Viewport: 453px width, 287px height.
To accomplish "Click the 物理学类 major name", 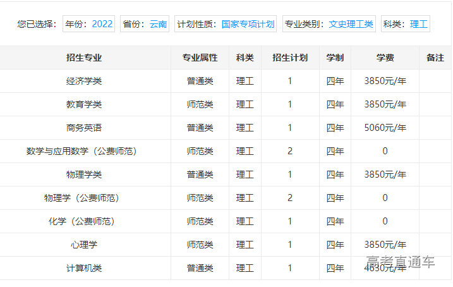I will (x=84, y=174).
